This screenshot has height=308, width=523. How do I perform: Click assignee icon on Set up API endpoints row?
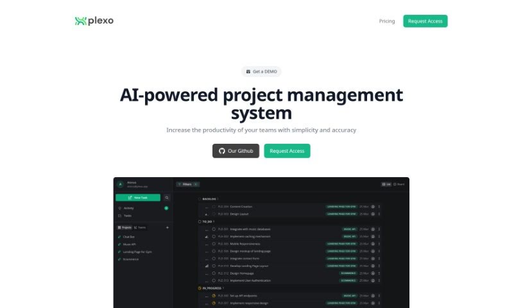[373, 296]
